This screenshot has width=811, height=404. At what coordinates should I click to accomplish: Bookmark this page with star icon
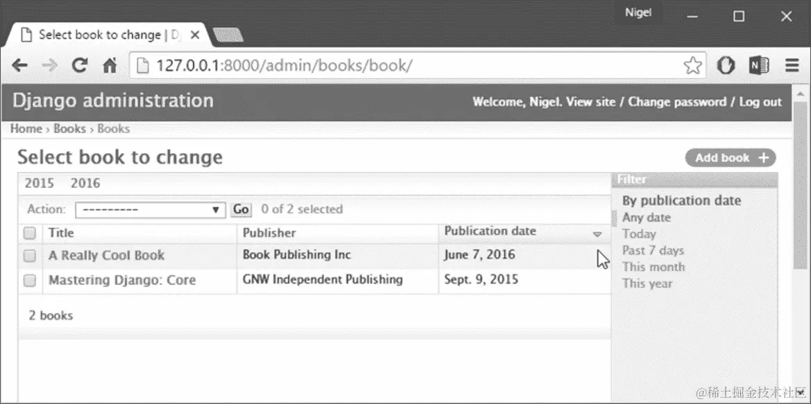click(692, 66)
